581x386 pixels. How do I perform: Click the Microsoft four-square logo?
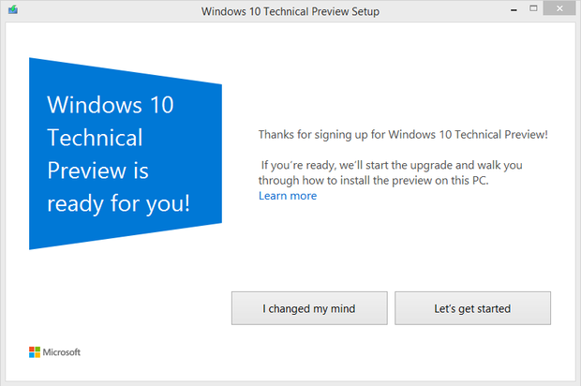35,352
